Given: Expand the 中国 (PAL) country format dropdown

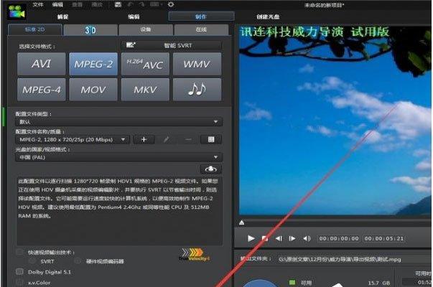Looking at the screenshot, I should pyautogui.click(x=119, y=157).
